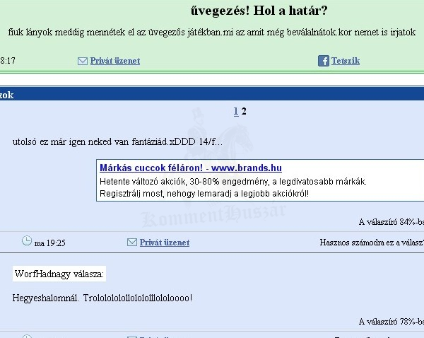Click the 'A válaszíró 84%' rating text
The width and height of the screenshot is (424, 338).
pyautogui.click(x=391, y=222)
